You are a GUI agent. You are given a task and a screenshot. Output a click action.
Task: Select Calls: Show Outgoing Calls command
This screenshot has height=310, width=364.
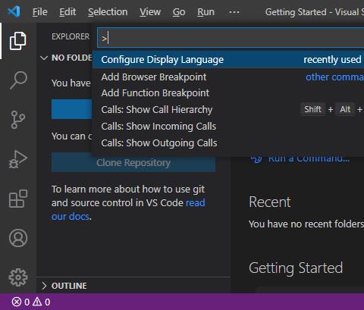(228, 142)
